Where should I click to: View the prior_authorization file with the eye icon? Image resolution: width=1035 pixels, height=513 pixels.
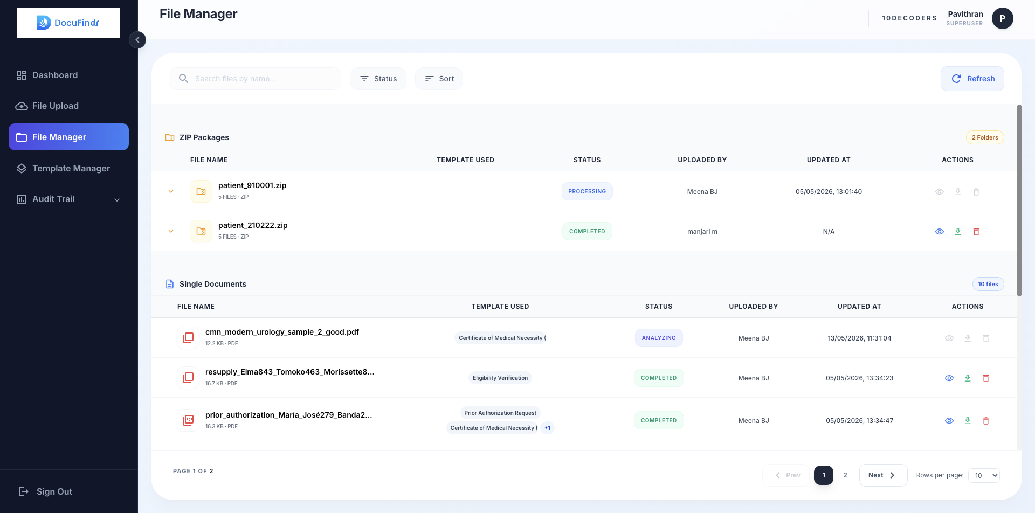coord(949,421)
